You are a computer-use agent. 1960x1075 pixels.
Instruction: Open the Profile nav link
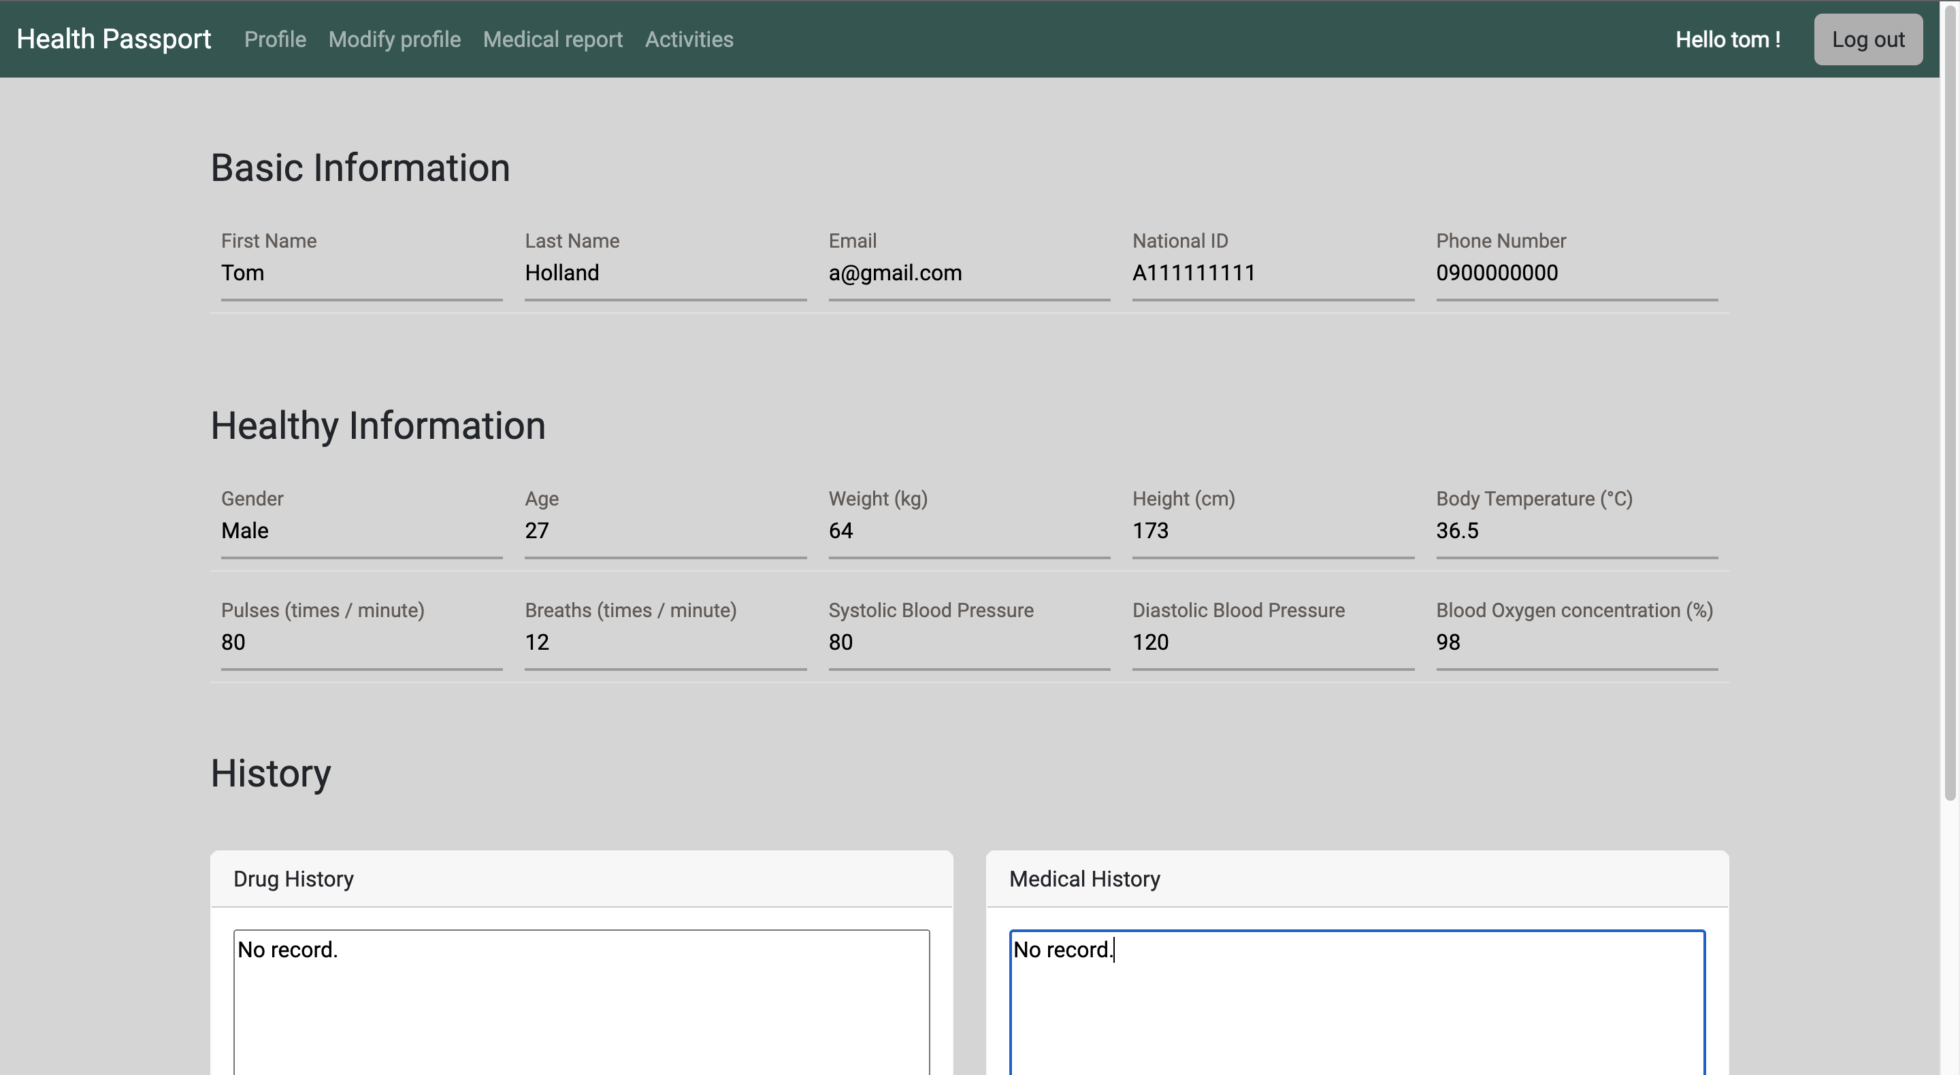tap(275, 39)
